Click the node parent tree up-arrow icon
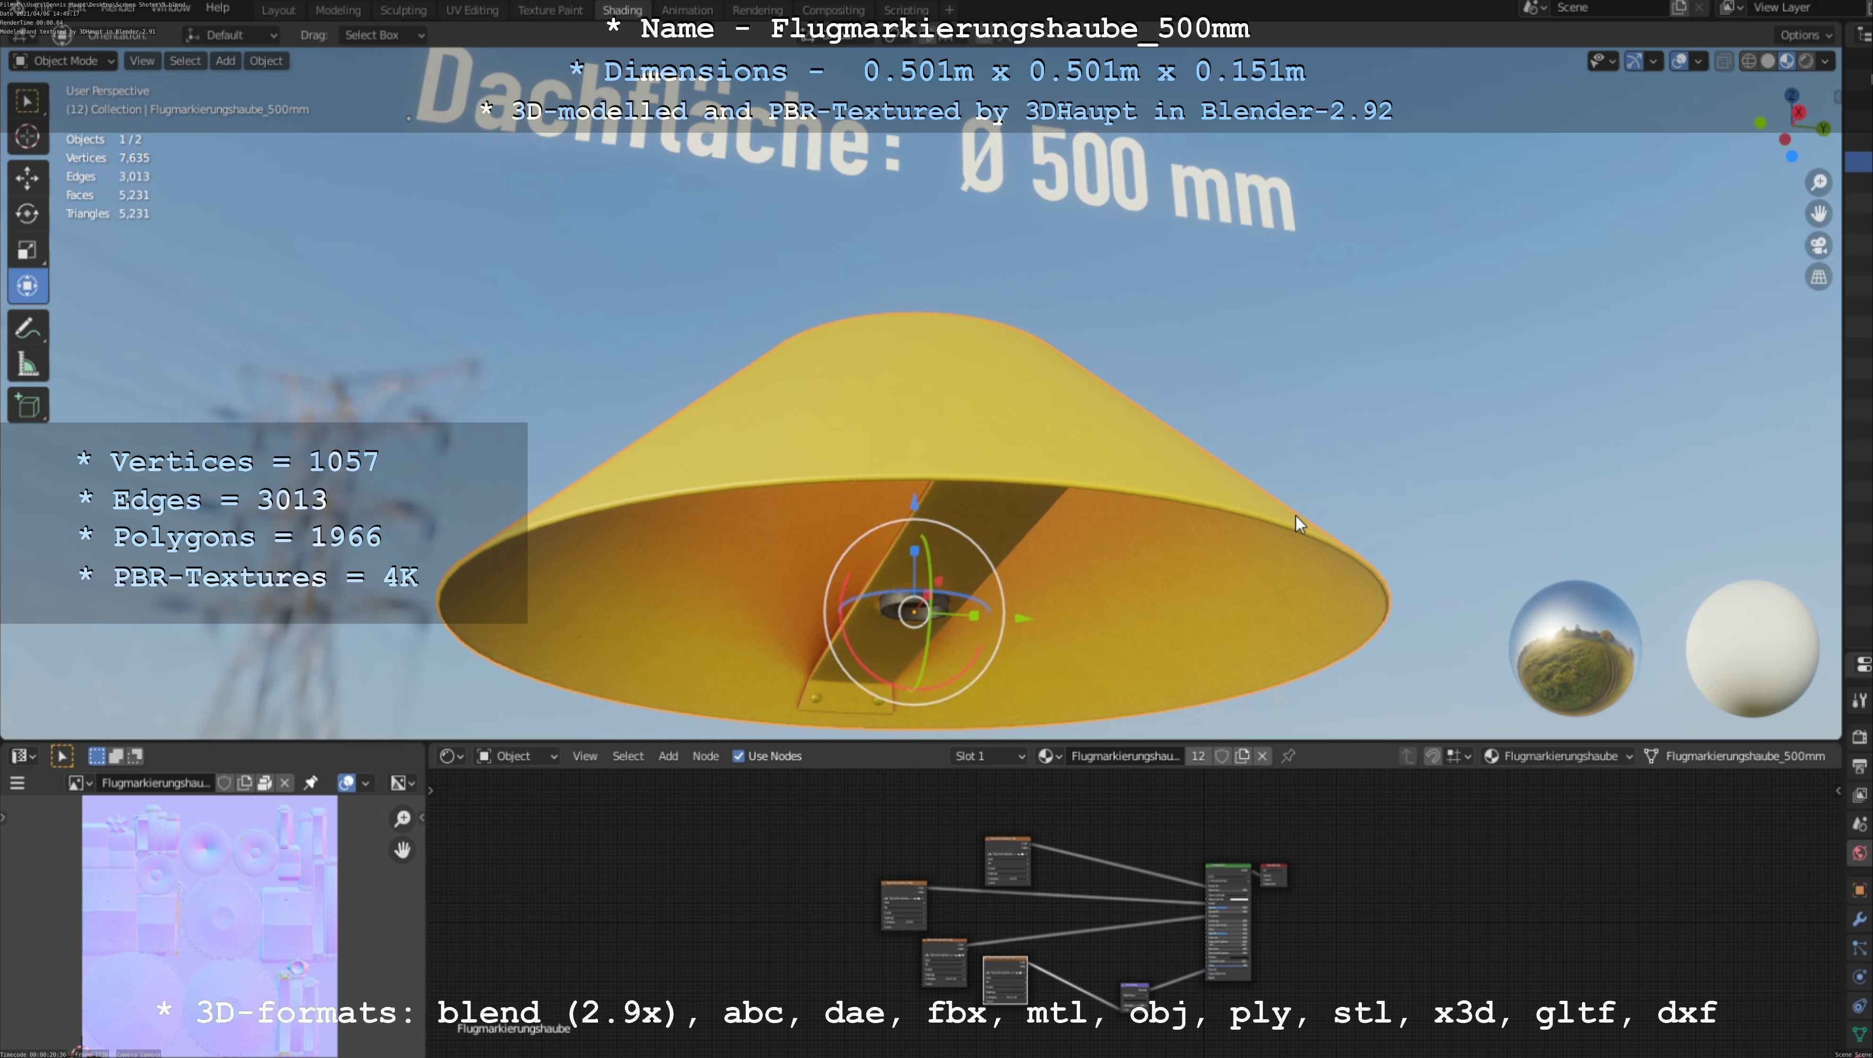This screenshot has width=1873, height=1058. click(x=1408, y=756)
